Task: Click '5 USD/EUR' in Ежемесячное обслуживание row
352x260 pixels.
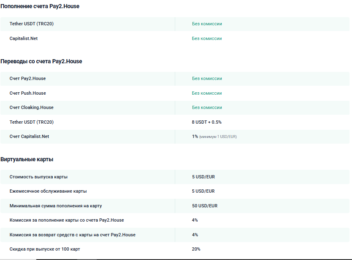Action: coord(203,191)
